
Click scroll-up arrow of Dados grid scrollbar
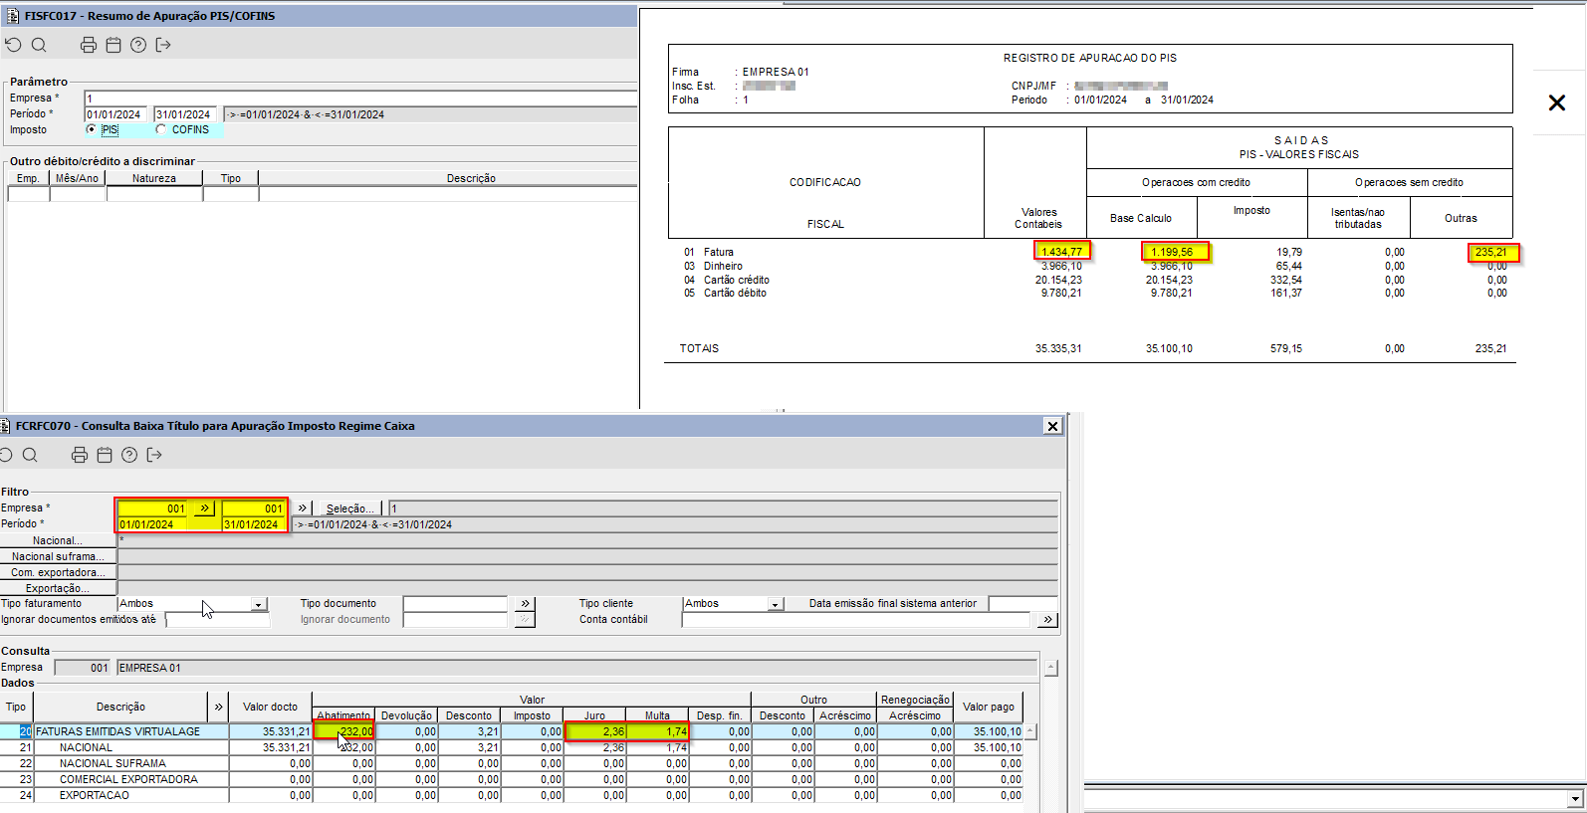tap(1030, 731)
